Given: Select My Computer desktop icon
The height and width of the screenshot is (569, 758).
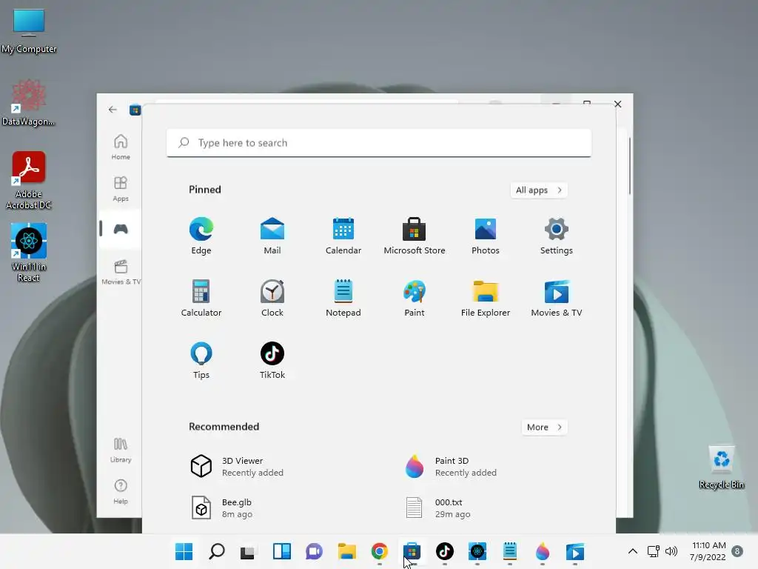Looking at the screenshot, I should [x=29, y=31].
